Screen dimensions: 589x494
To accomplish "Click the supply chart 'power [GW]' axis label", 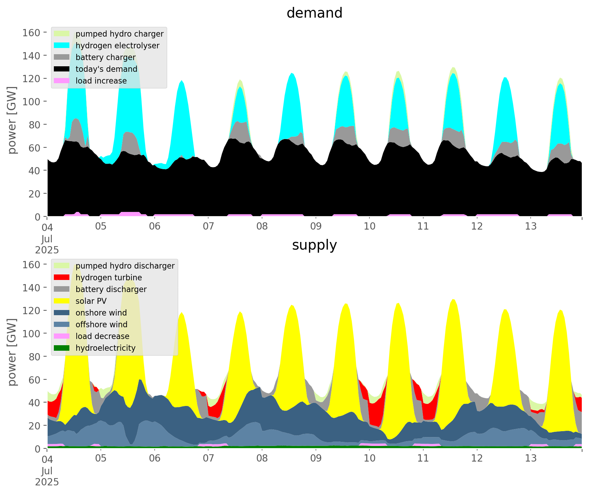I will (x=12, y=352).
